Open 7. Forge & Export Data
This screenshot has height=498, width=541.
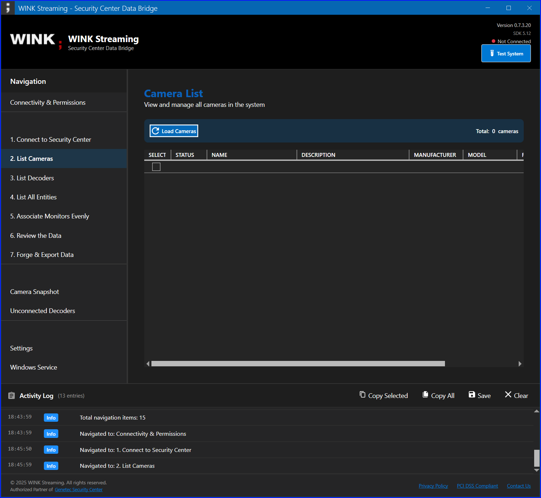[x=64, y=255]
